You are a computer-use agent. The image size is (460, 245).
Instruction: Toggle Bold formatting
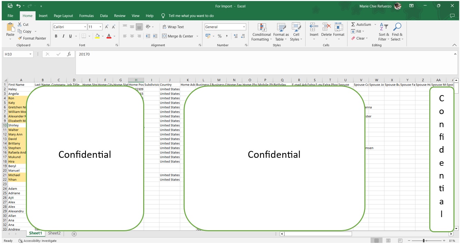click(56, 36)
